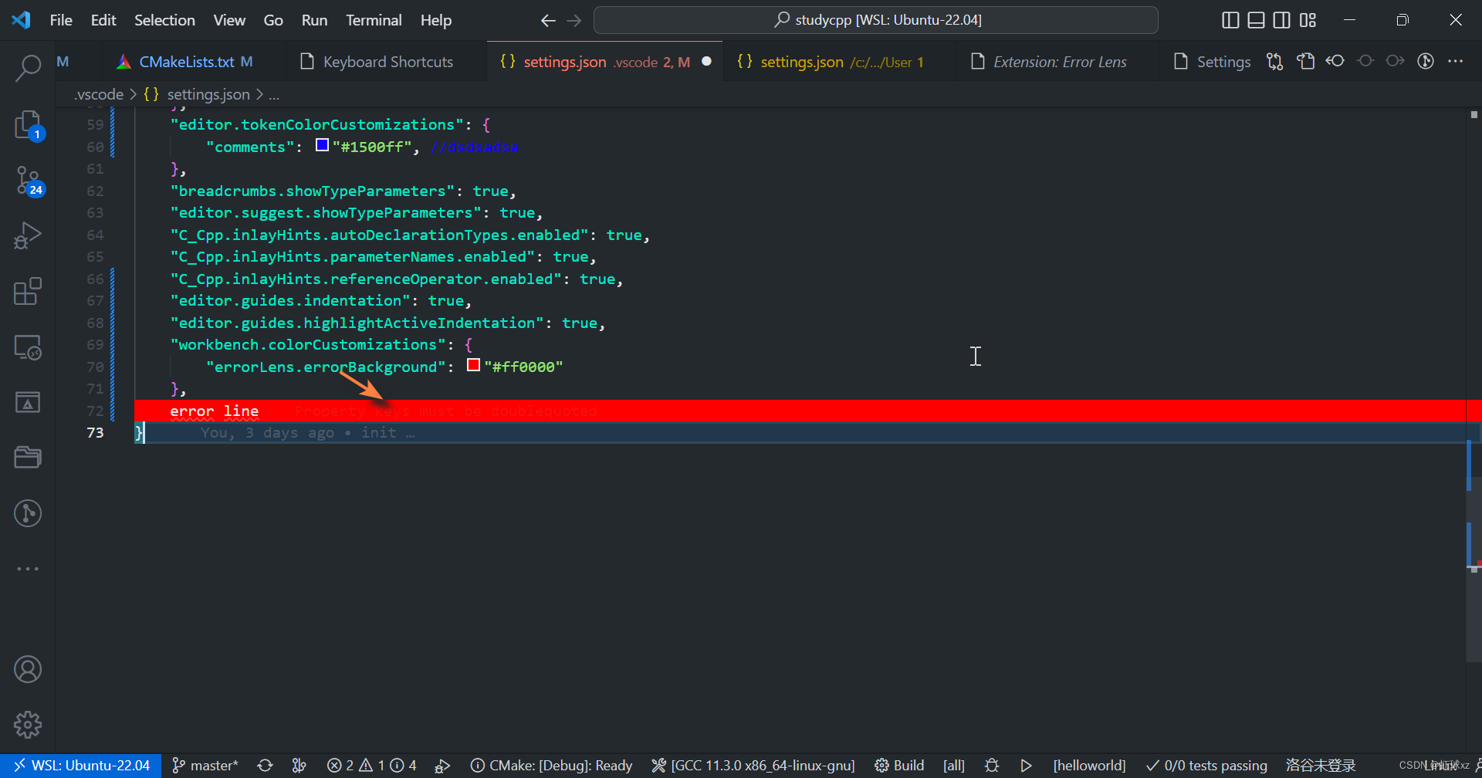The width and height of the screenshot is (1482, 778).
Task: Open Problems from errors and warnings count
Action: (x=372, y=766)
